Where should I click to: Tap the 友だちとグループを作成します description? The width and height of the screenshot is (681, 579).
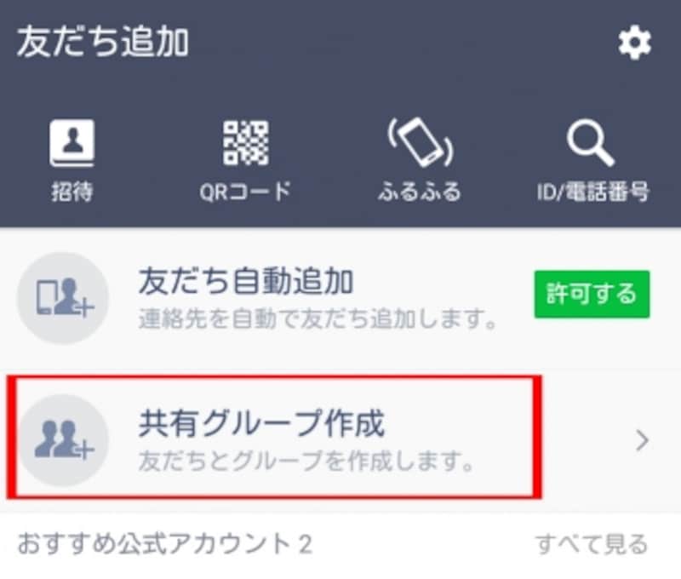click(x=306, y=461)
